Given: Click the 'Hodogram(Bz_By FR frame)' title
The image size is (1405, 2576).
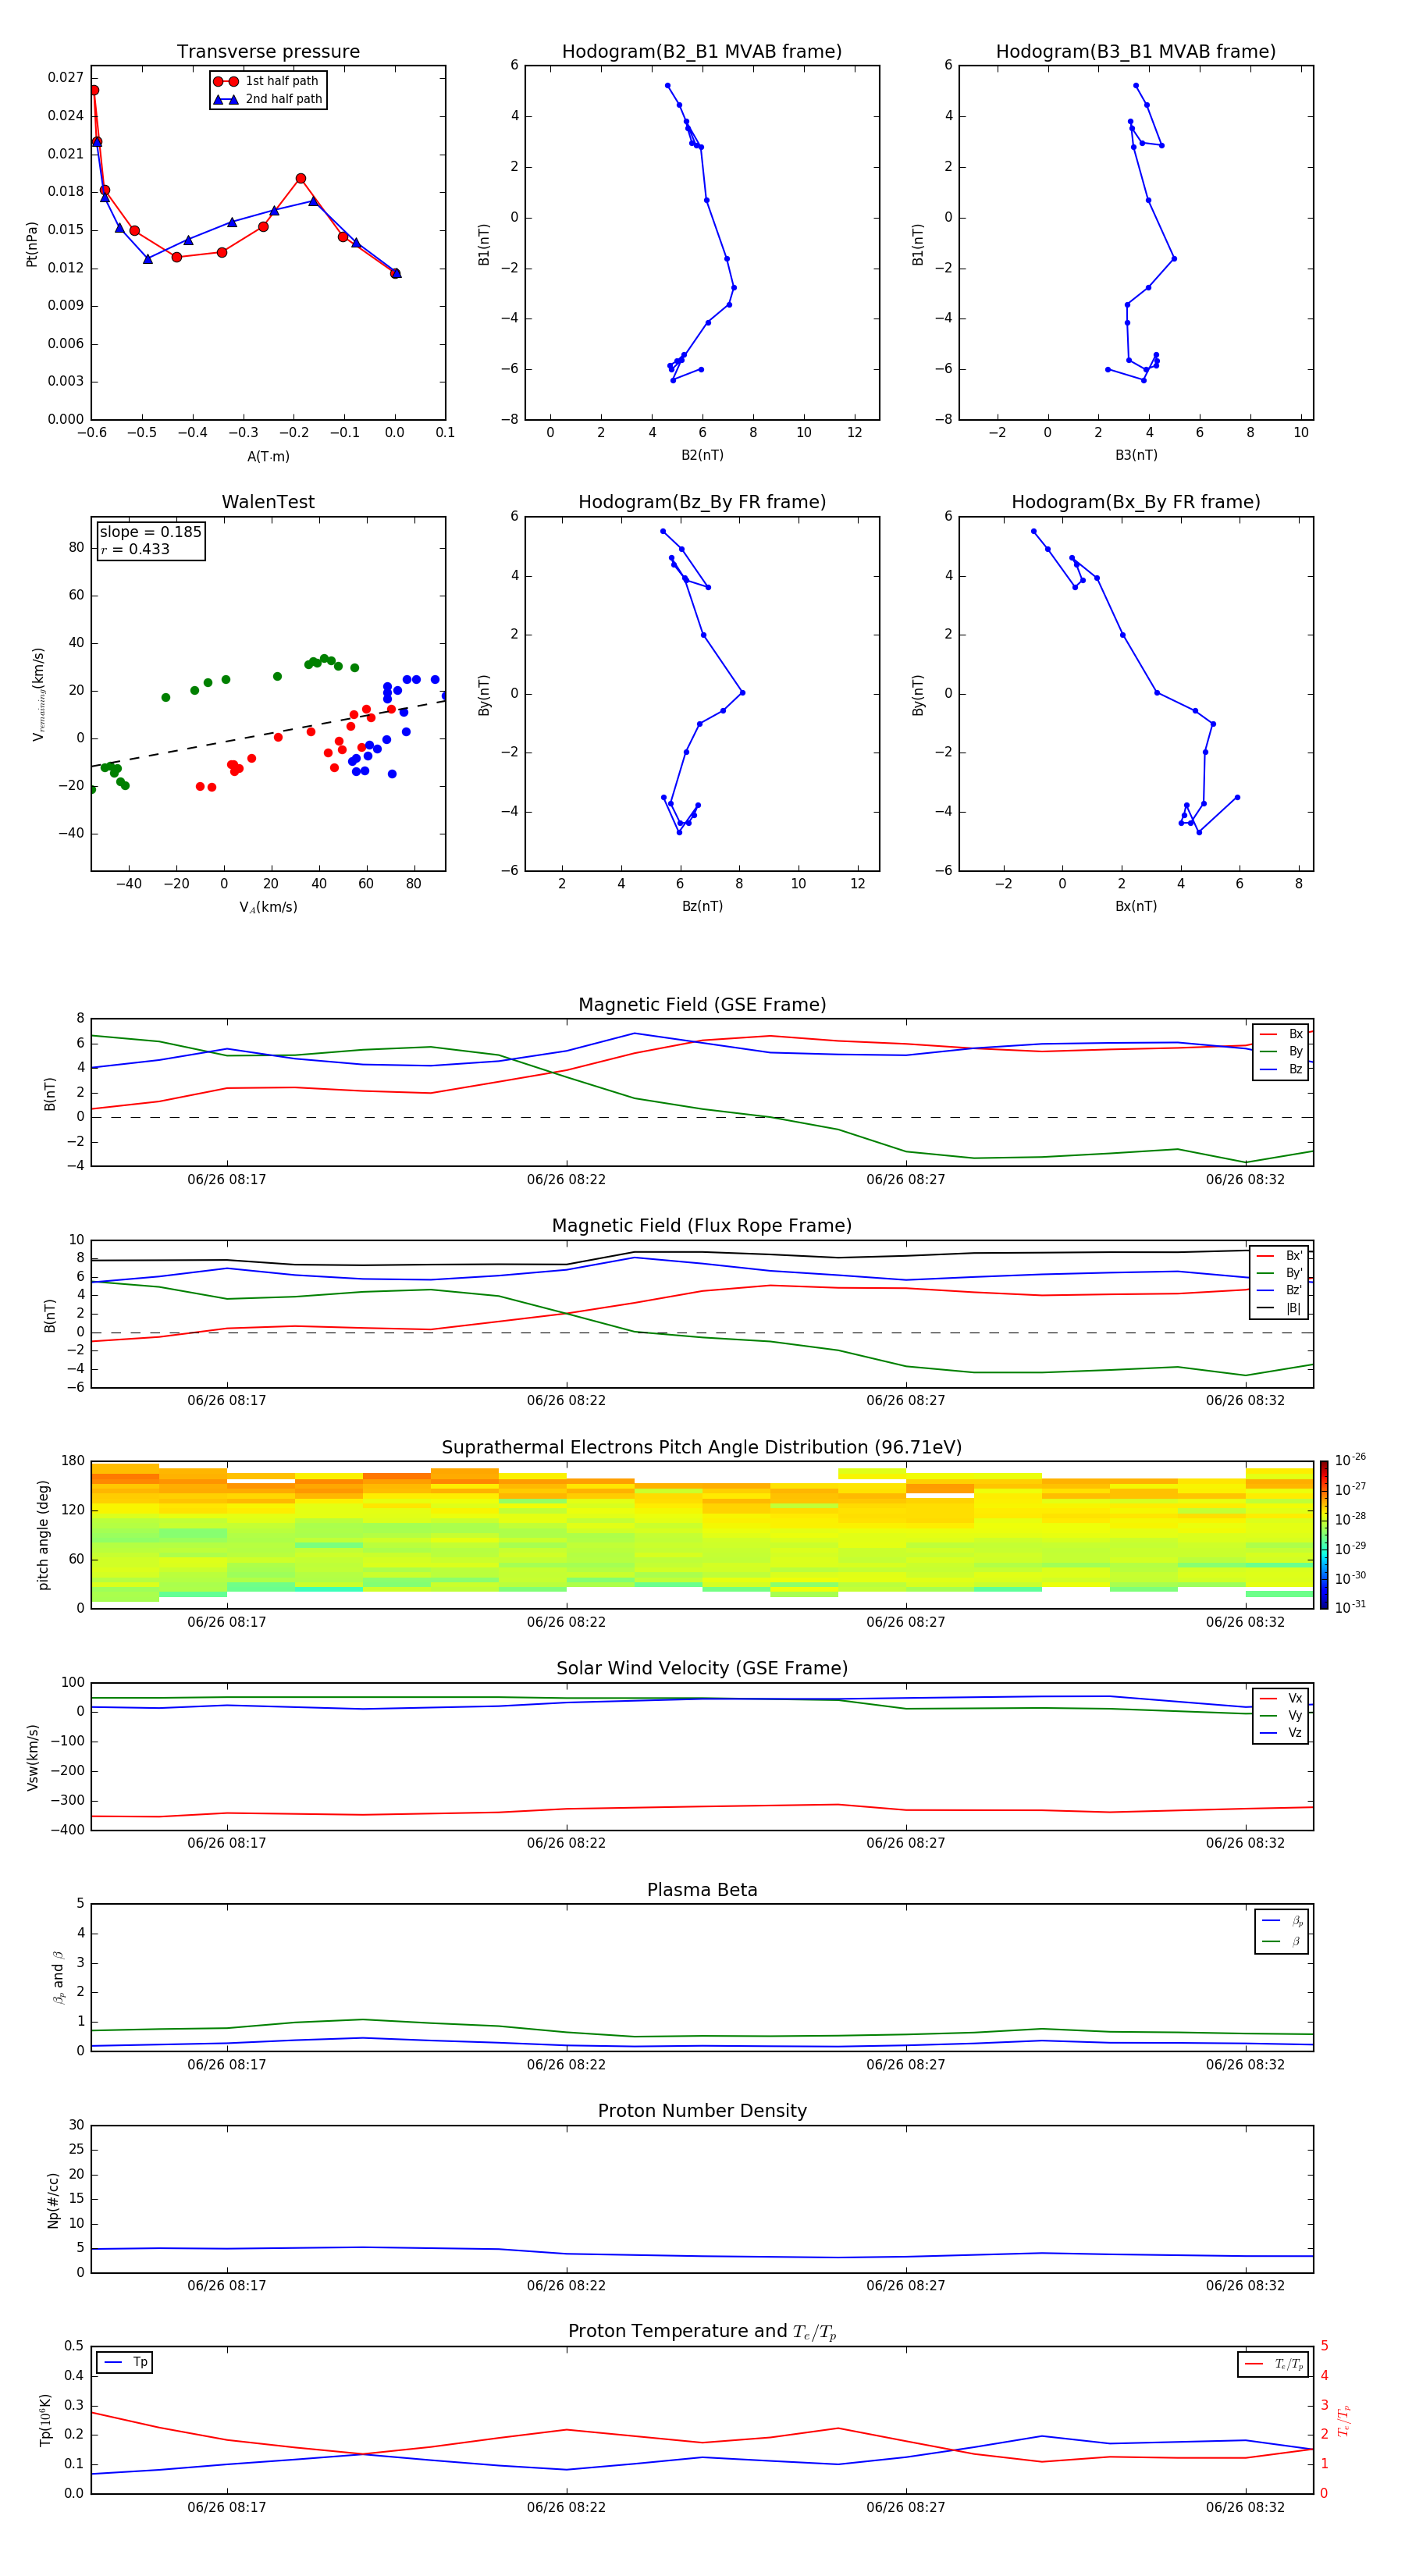Looking at the screenshot, I should point(702,502).
